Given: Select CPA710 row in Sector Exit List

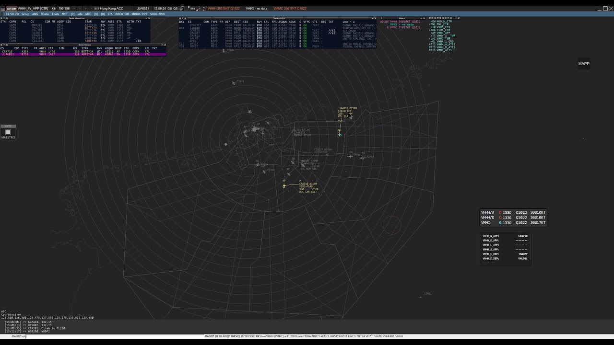Looking at the screenshot, I should 83,51.
